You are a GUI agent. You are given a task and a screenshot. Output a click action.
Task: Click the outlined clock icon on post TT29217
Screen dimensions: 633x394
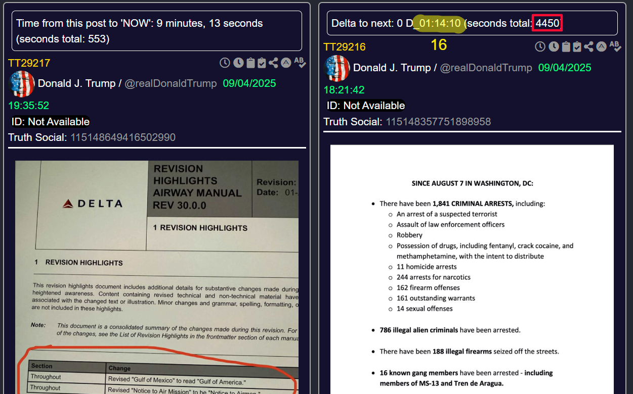(x=225, y=63)
